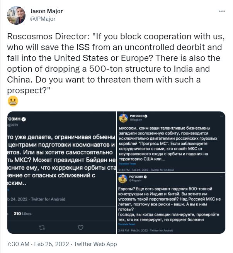Open the tweet's more options menu
The width and height of the screenshot is (233, 253).
pos(222,11)
